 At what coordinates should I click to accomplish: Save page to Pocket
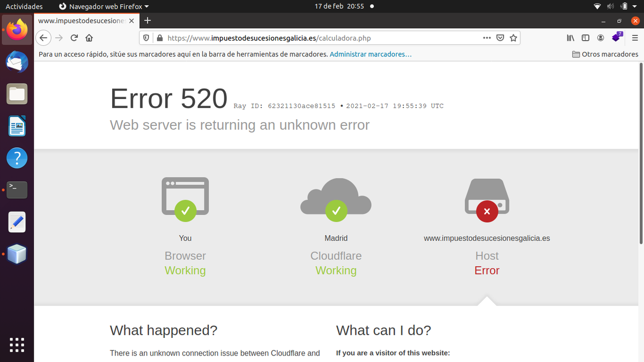[x=500, y=38]
